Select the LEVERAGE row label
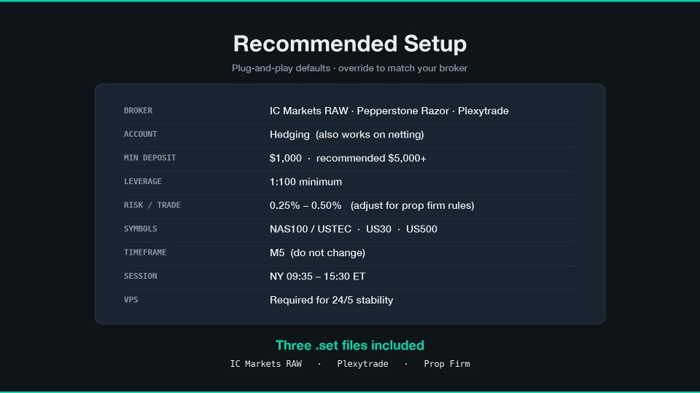The height and width of the screenshot is (393, 700). coord(143,181)
